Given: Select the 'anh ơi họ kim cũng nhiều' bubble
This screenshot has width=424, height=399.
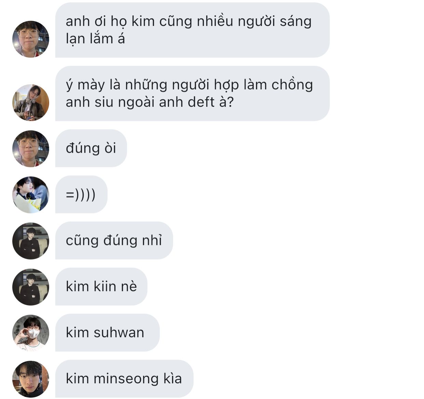Looking at the screenshot, I should coord(192,30).
